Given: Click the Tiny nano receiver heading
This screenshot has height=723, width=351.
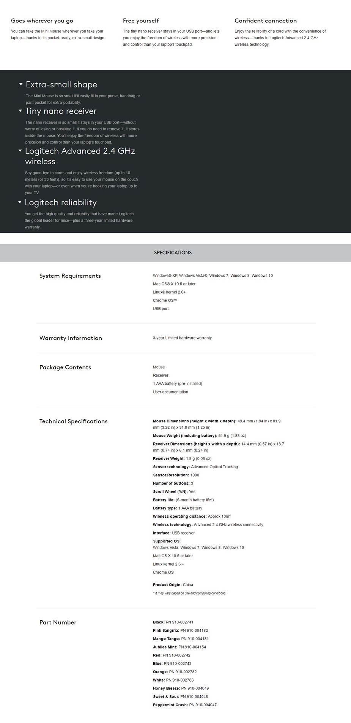Looking at the screenshot, I should pyautogui.click(x=61, y=111).
